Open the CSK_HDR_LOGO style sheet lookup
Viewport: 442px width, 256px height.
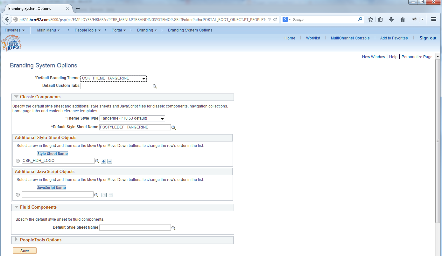pyautogui.click(x=97, y=161)
